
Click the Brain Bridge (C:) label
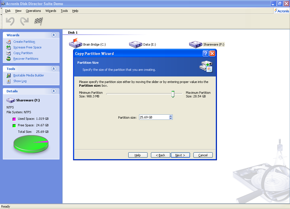click(95, 44)
